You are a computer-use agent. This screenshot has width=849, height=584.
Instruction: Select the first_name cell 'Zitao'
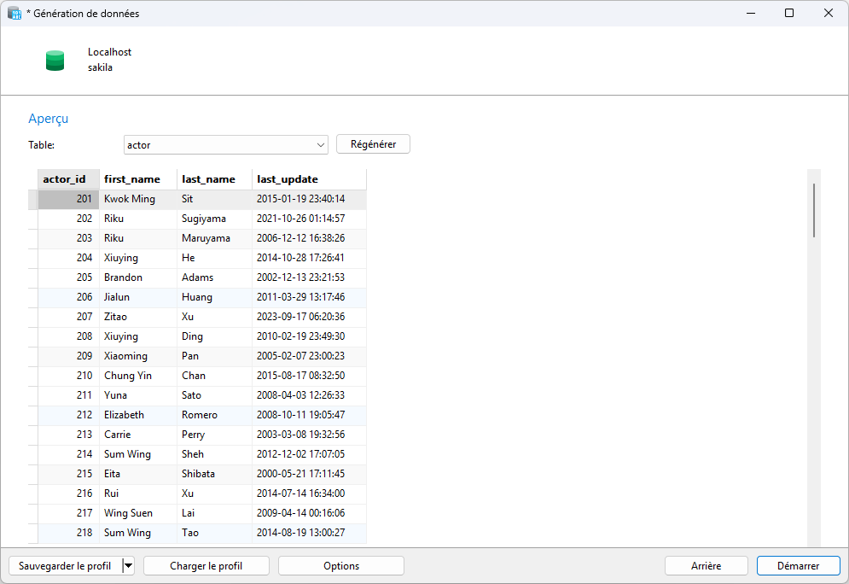pyautogui.click(x=138, y=317)
